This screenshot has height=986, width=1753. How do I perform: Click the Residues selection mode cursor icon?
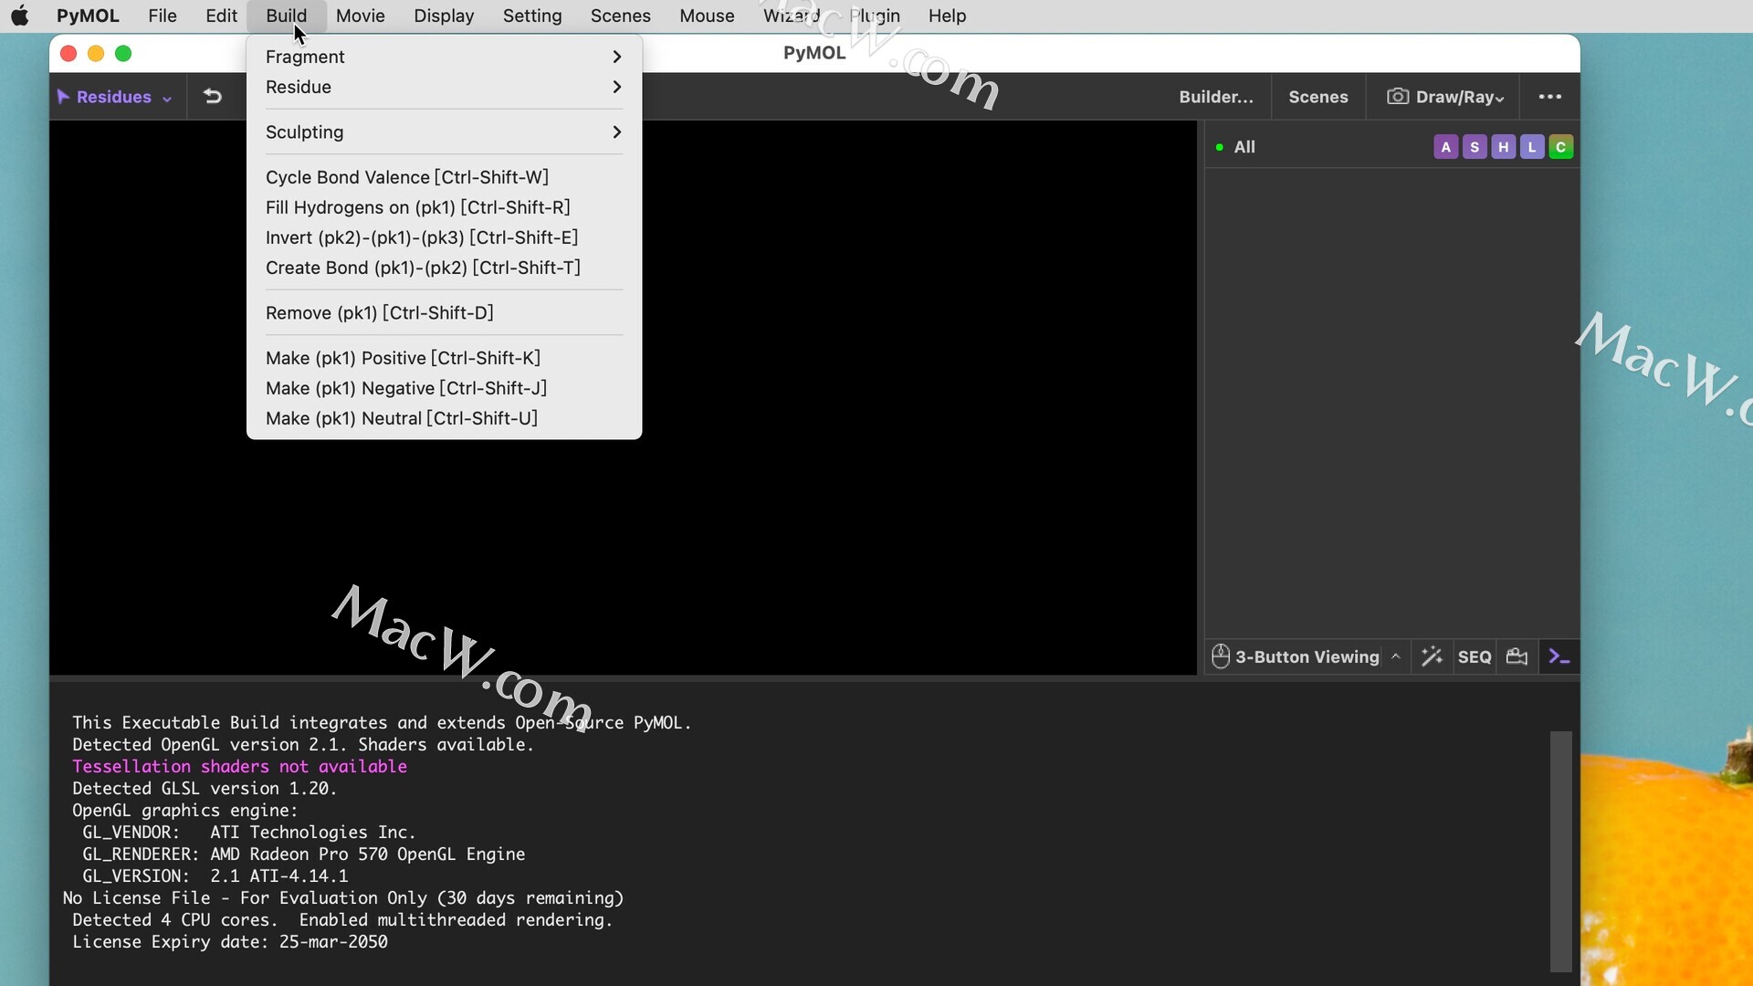(x=63, y=96)
